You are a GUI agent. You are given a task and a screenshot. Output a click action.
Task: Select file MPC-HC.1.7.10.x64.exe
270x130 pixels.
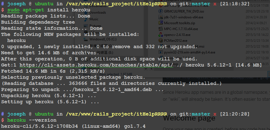[x=181, y=29]
